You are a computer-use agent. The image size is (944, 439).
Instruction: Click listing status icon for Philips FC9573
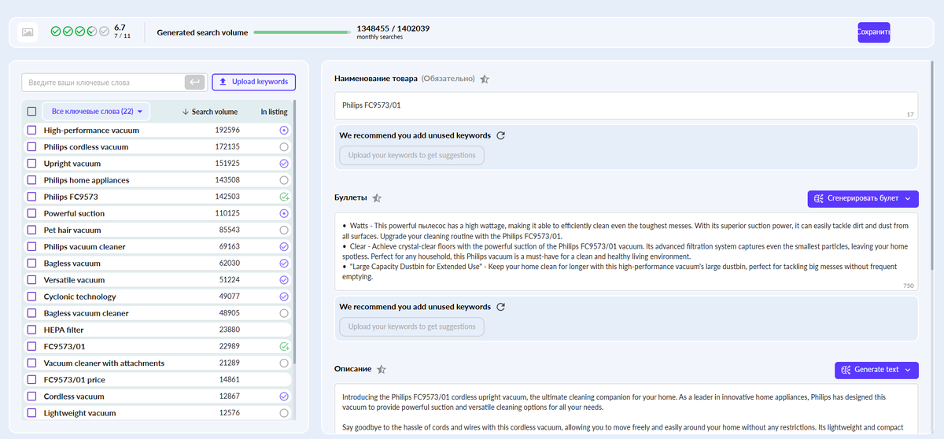[284, 197]
